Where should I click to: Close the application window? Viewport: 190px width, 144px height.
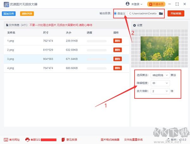tap(185, 4)
